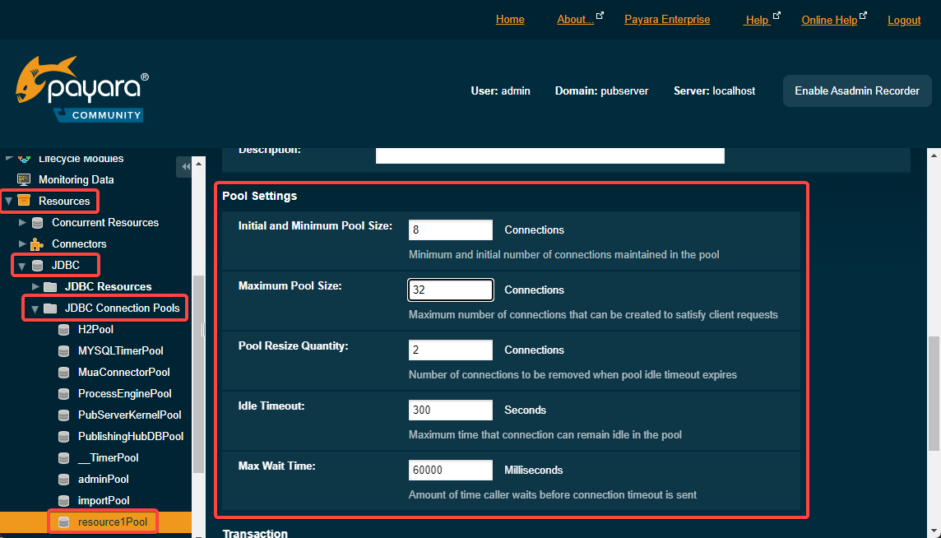Expand the JDBC Resources tree node
The height and width of the screenshot is (538, 941).
(x=35, y=286)
